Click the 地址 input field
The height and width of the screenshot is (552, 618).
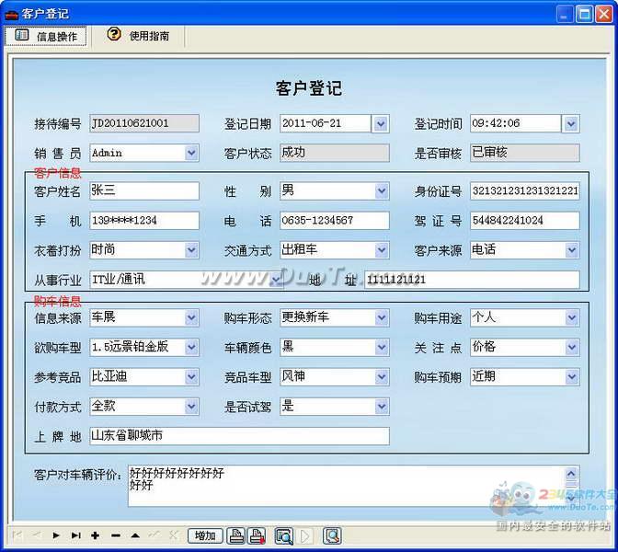472,280
